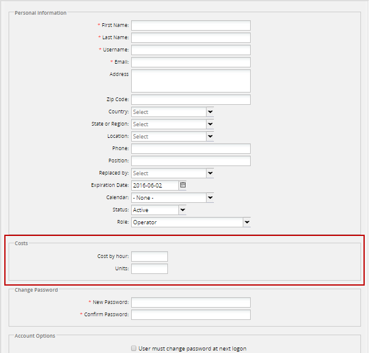Expand the Location dropdown list
This screenshot has height=353, width=369.
[x=210, y=137]
